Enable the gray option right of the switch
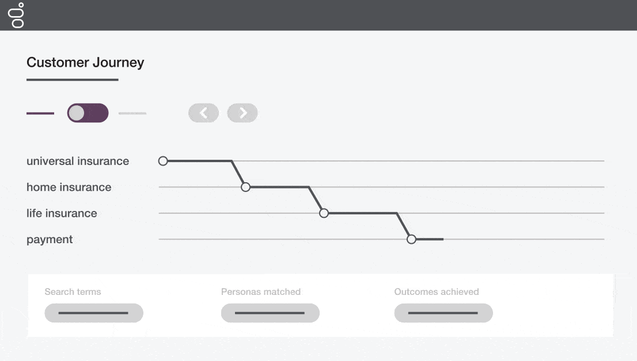637x361 pixels. [x=132, y=113]
